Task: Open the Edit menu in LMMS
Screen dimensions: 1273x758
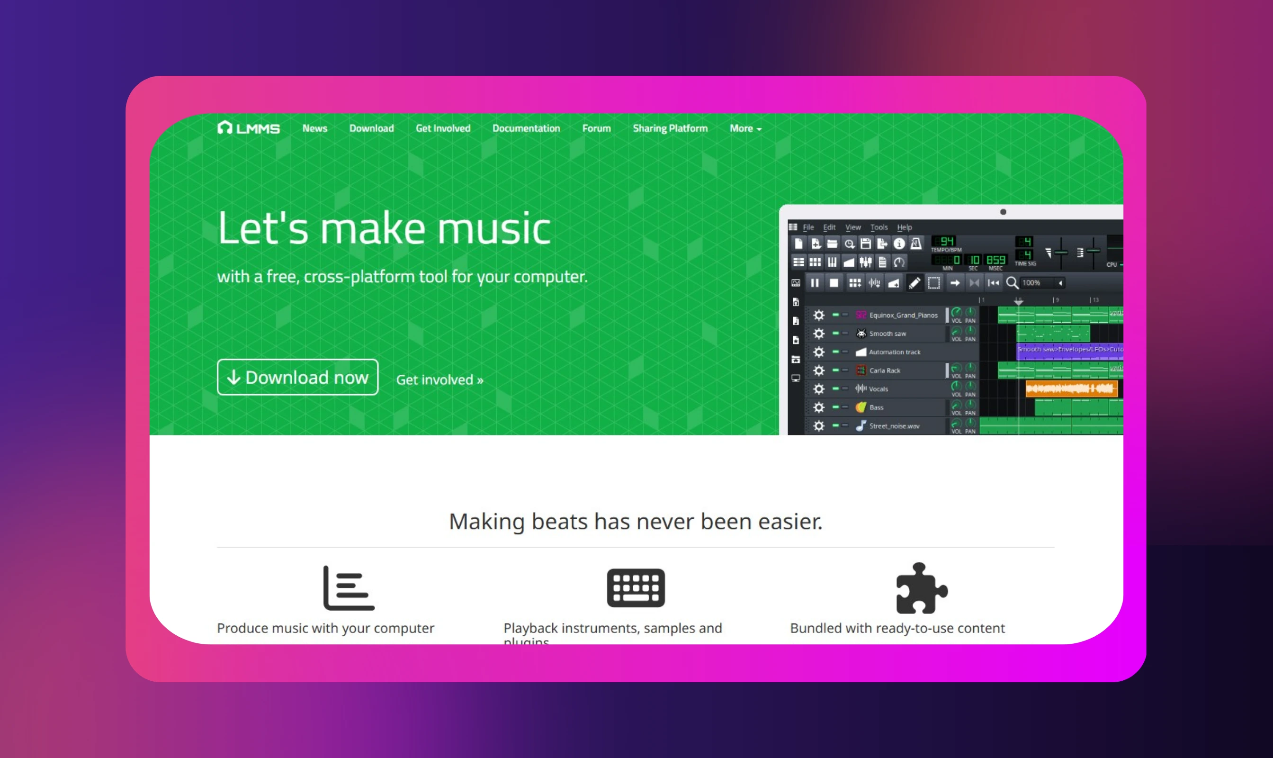Action: click(829, 227)
